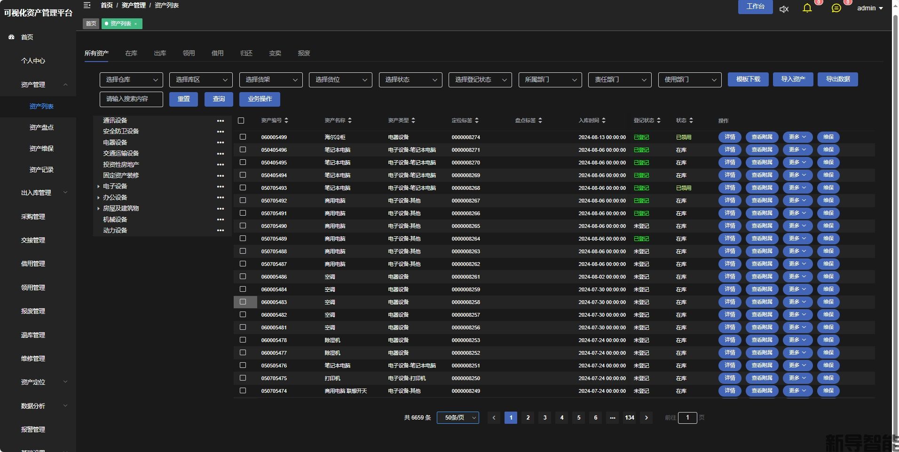Switch to the 在库 tab
This screenshot has height=452, width=899.
click(131, 53)
